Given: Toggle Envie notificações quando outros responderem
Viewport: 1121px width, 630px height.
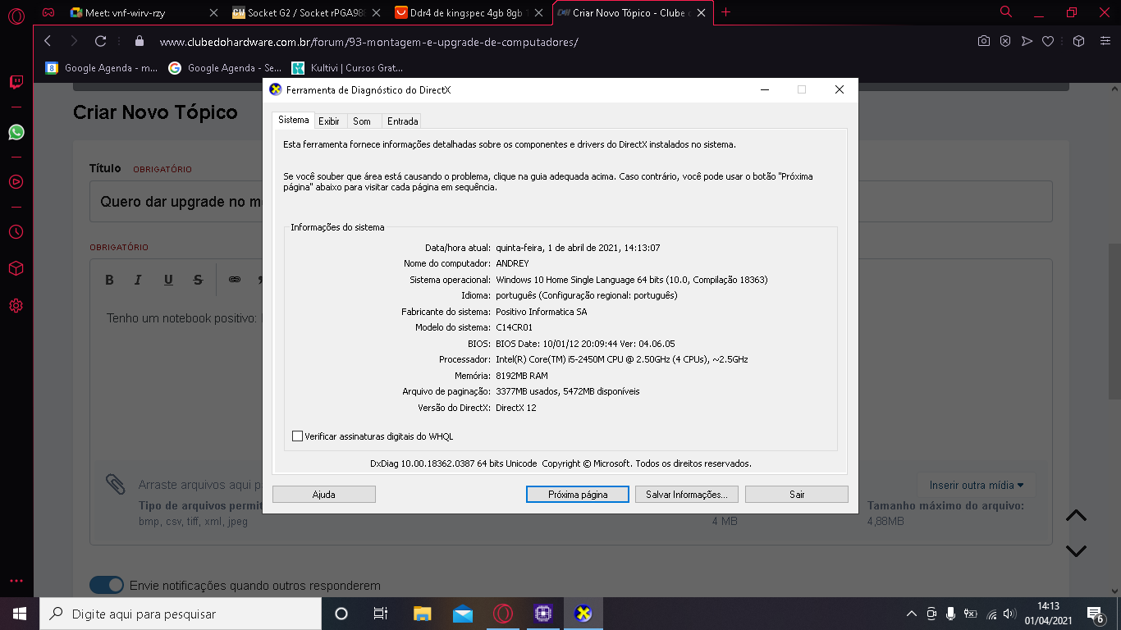Looking at the screenshot, I should coord(107,585).
